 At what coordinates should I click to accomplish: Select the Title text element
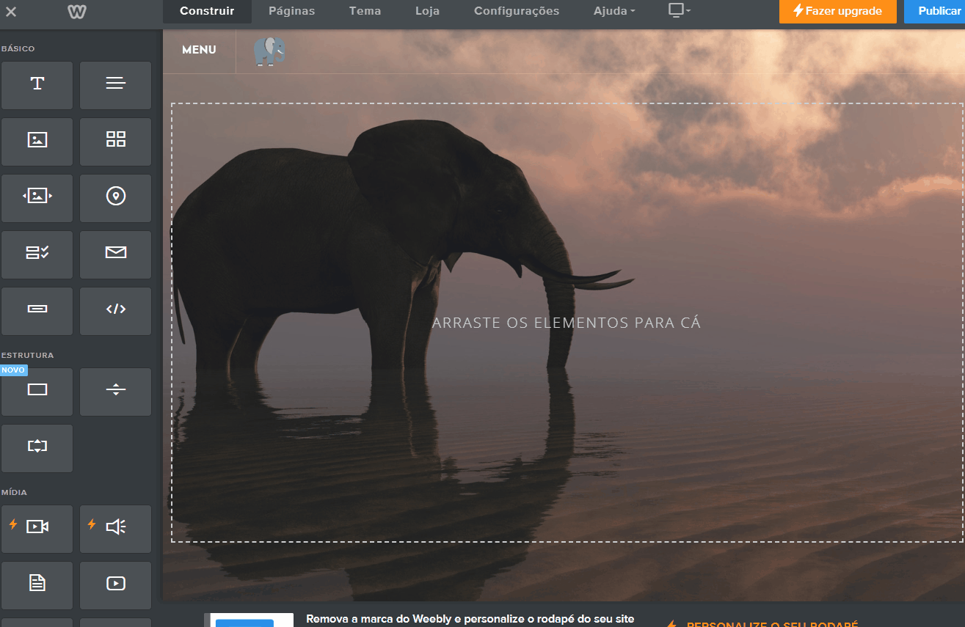click(x=37, y=85)
